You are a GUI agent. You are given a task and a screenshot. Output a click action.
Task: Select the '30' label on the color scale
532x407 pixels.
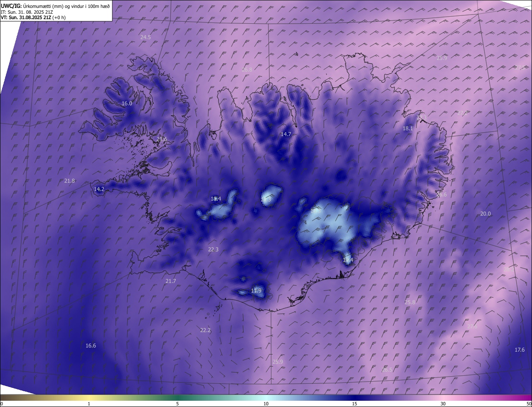click(x=443, y=404)
